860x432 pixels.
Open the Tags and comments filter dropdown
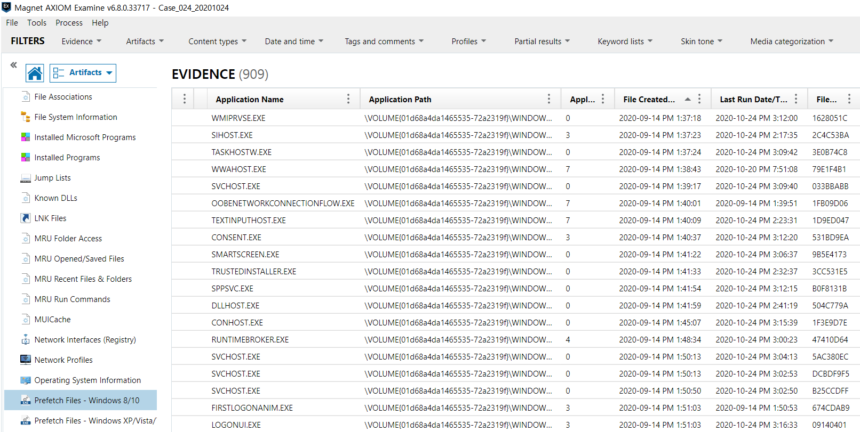click(384, 41)
